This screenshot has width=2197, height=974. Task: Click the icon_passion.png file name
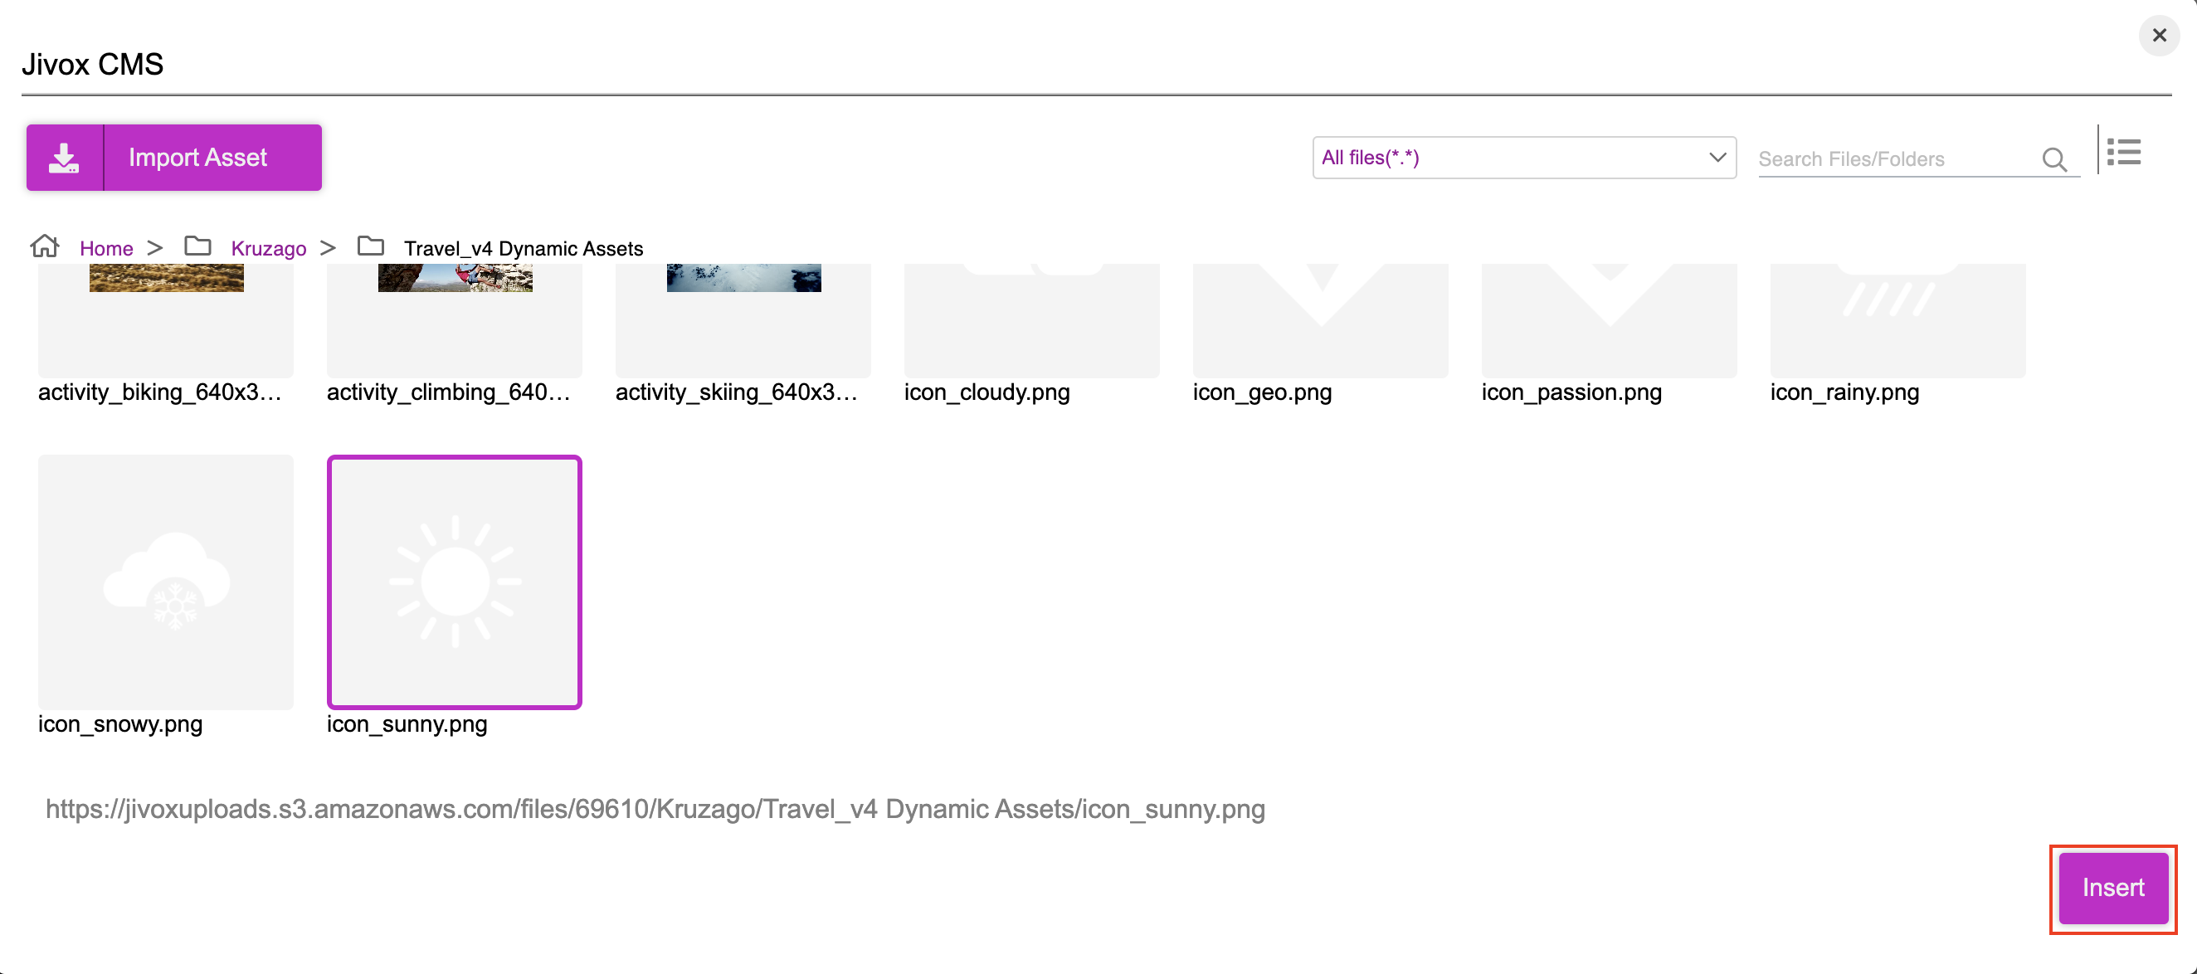tap(1572, 392)
